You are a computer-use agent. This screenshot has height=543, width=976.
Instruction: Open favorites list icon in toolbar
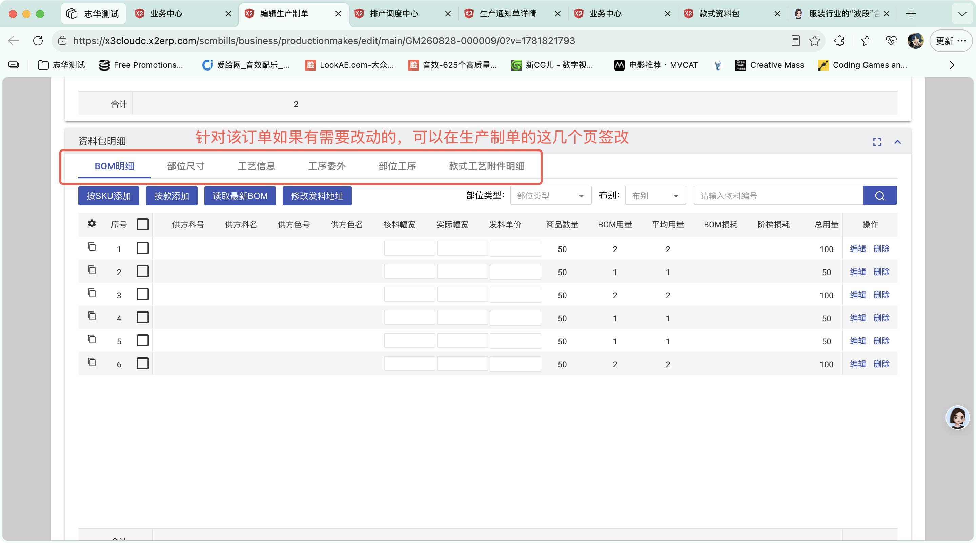(867, 41)
